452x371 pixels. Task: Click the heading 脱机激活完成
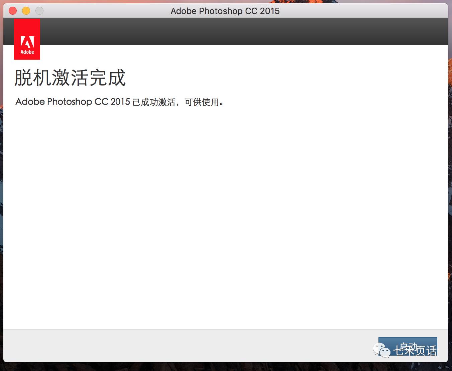[70, 78]
